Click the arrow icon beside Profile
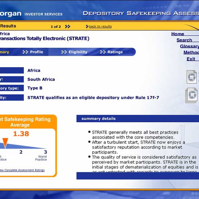The image size is (199, 199). [25, 52]
